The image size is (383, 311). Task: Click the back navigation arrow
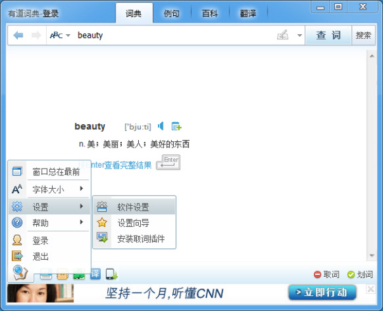pyautogui.click(x=18, y=35)
